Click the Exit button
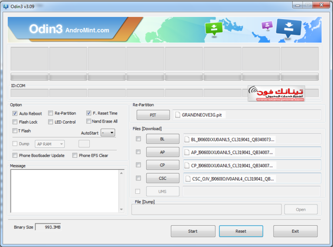Image resolution: width=333 pixels, height=247 pixels. click(x=295, y=231)
